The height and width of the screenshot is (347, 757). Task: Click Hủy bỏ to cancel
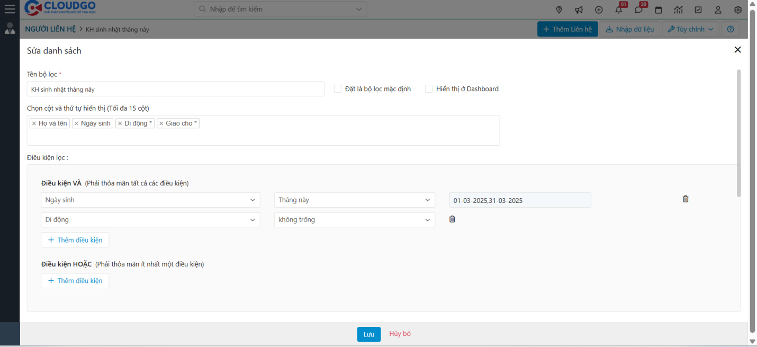point(400,334)
